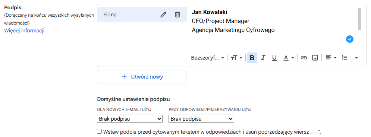Click the CEO/Project Manager line
Screen dimensions: 371x137
point(220,21)
